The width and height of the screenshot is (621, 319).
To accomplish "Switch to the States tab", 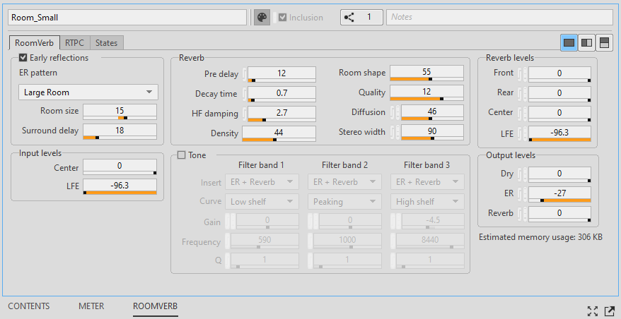I will 106,43.
